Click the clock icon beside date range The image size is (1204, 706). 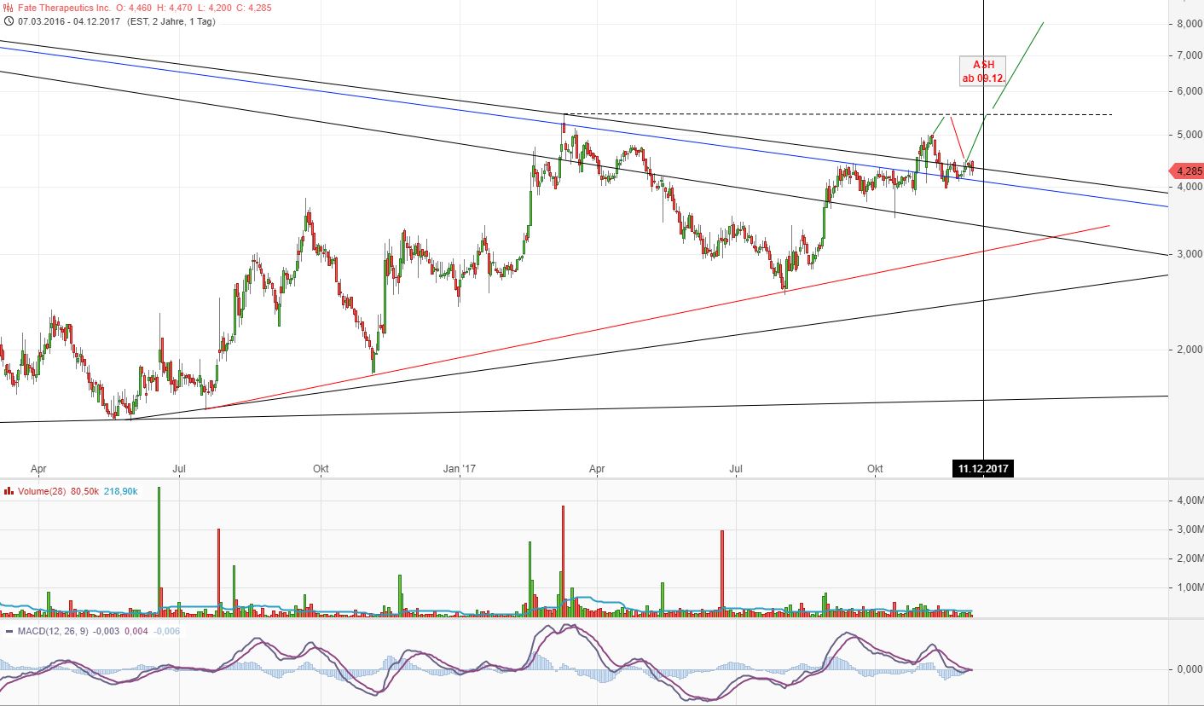click(x=9, y=20)
